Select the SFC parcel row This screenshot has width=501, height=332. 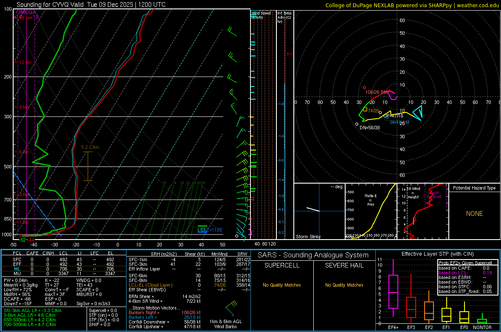click(64, 259)
